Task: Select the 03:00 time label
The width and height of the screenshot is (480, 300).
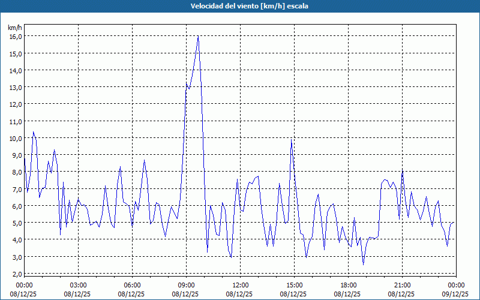Action: coord(78,285)
